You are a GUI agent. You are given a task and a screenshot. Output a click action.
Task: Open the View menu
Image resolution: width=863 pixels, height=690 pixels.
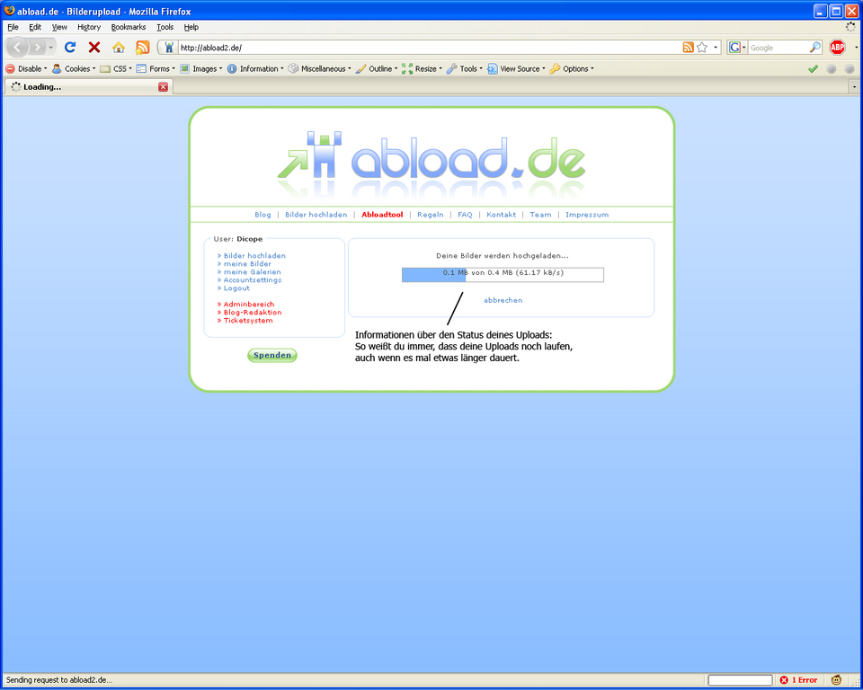[59, 27]
